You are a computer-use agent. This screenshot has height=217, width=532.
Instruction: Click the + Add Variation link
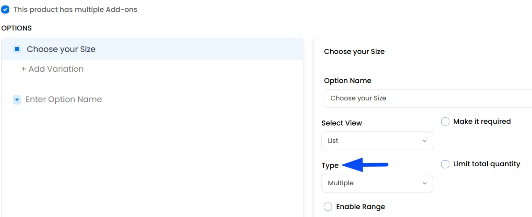52,69
